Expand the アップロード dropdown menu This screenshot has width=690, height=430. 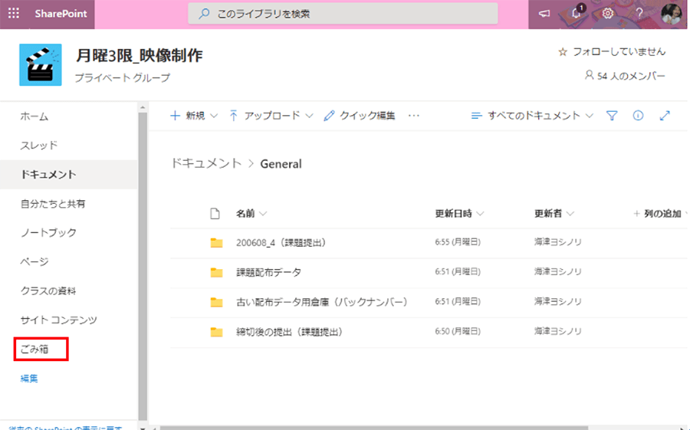pyautogui.click(x=271, y=116)
